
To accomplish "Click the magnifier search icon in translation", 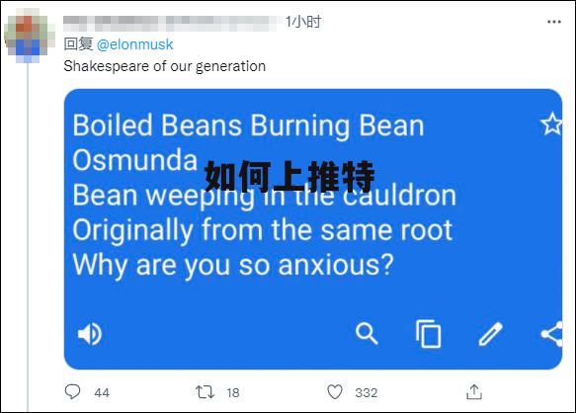I will [x=367, y=334].
